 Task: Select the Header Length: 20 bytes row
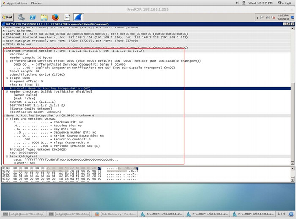click(x=30, y=57)
